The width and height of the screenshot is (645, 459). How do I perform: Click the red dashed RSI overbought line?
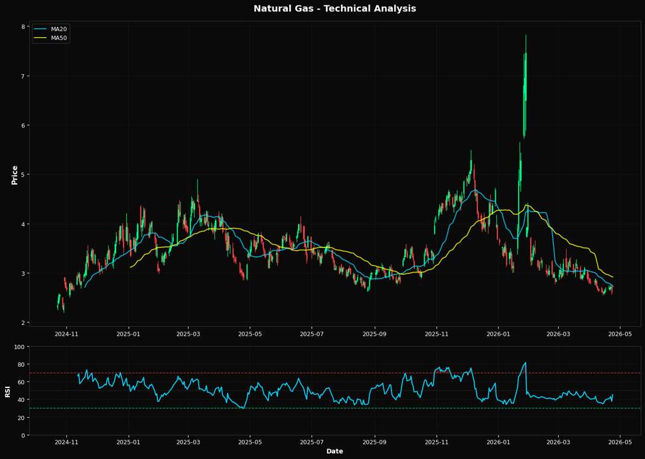pyautogui.click(x=335, y=373)
